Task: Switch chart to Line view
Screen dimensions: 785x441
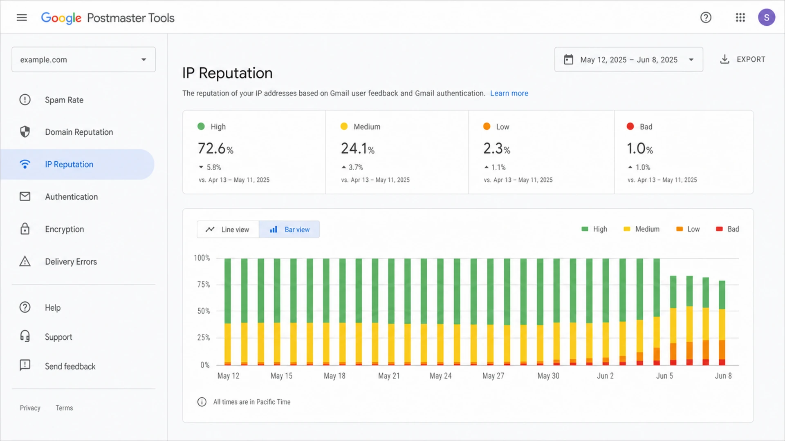Action: coord(228,229)
